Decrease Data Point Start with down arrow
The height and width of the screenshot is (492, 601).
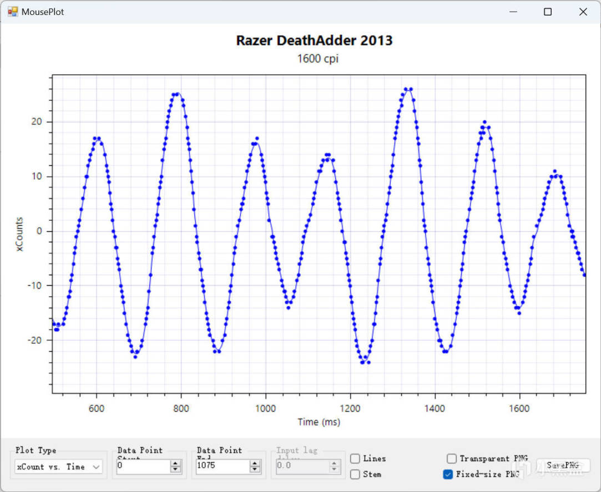(x=176, y=470)
